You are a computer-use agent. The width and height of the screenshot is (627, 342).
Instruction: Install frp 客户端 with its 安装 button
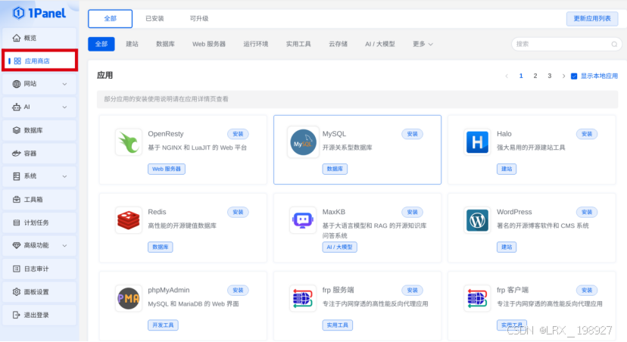click(x=587, y=291)
